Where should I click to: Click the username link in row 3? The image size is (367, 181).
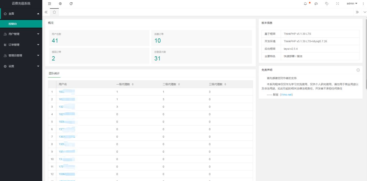click(61, 107)
